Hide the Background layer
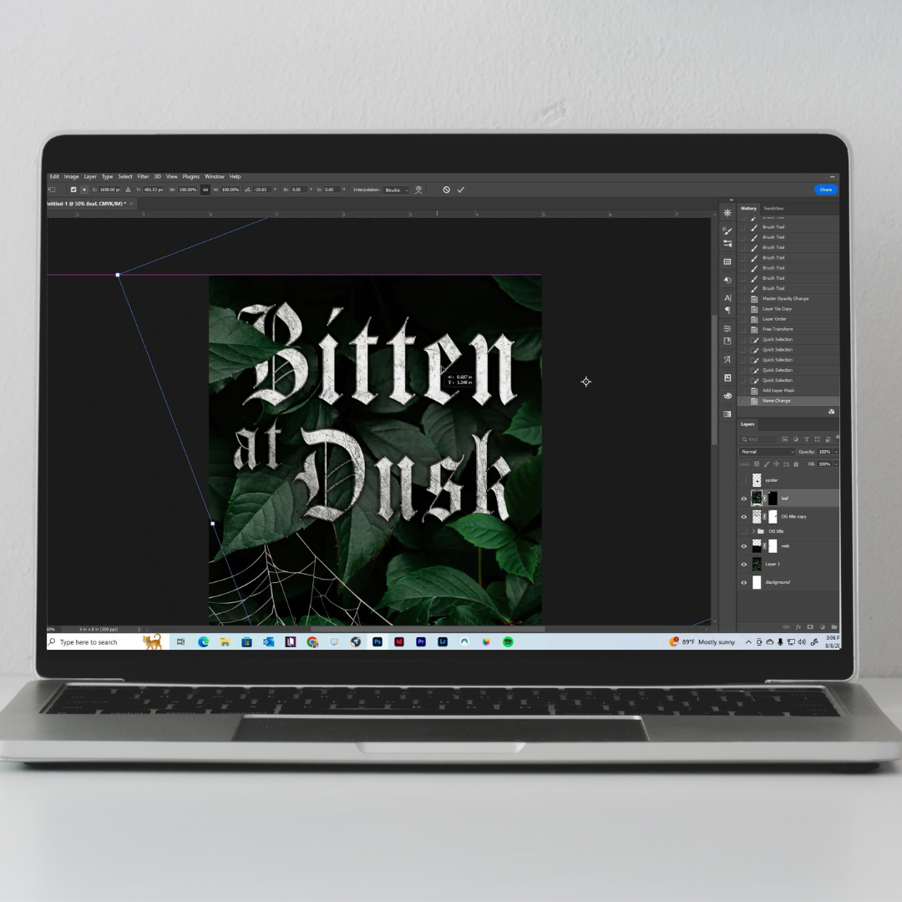 (744, 582)
